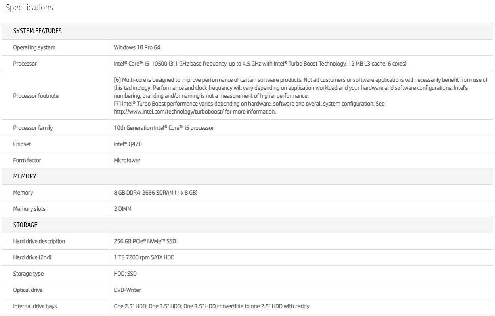Open the intel.com turboboost URL text

point(169,112)
